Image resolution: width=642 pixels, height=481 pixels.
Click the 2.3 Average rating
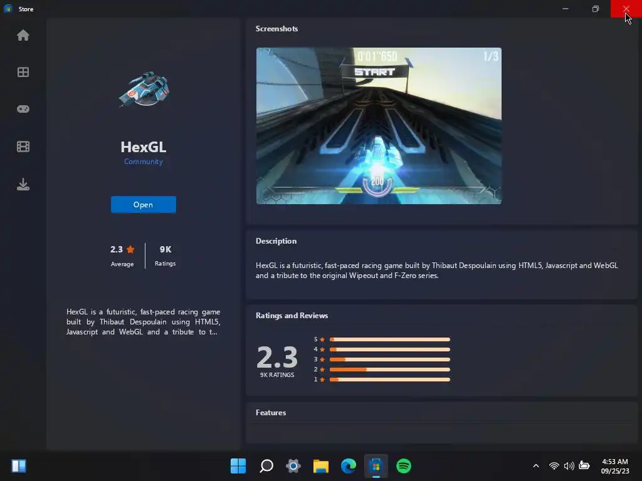122,256
